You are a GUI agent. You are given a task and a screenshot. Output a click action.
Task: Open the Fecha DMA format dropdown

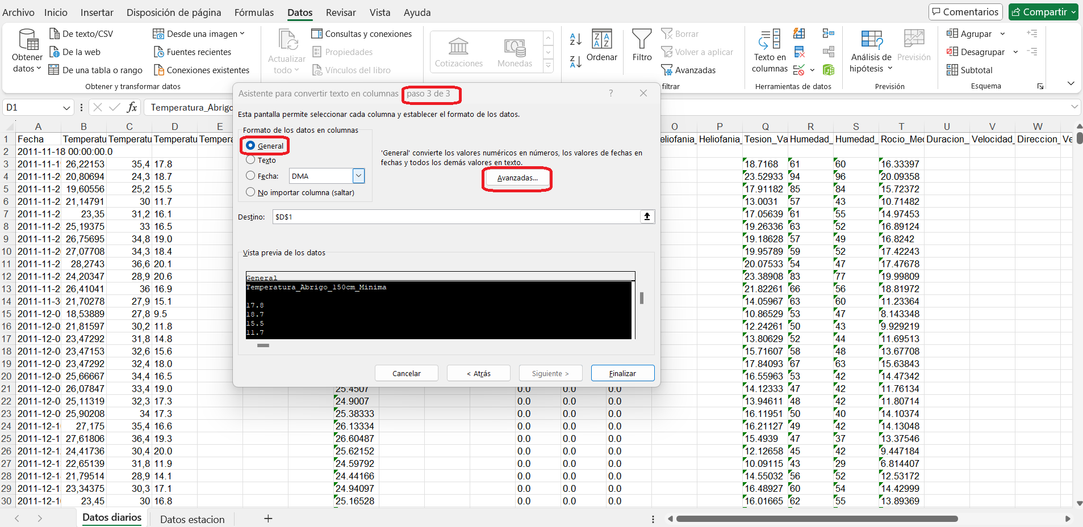pos(358,176)
